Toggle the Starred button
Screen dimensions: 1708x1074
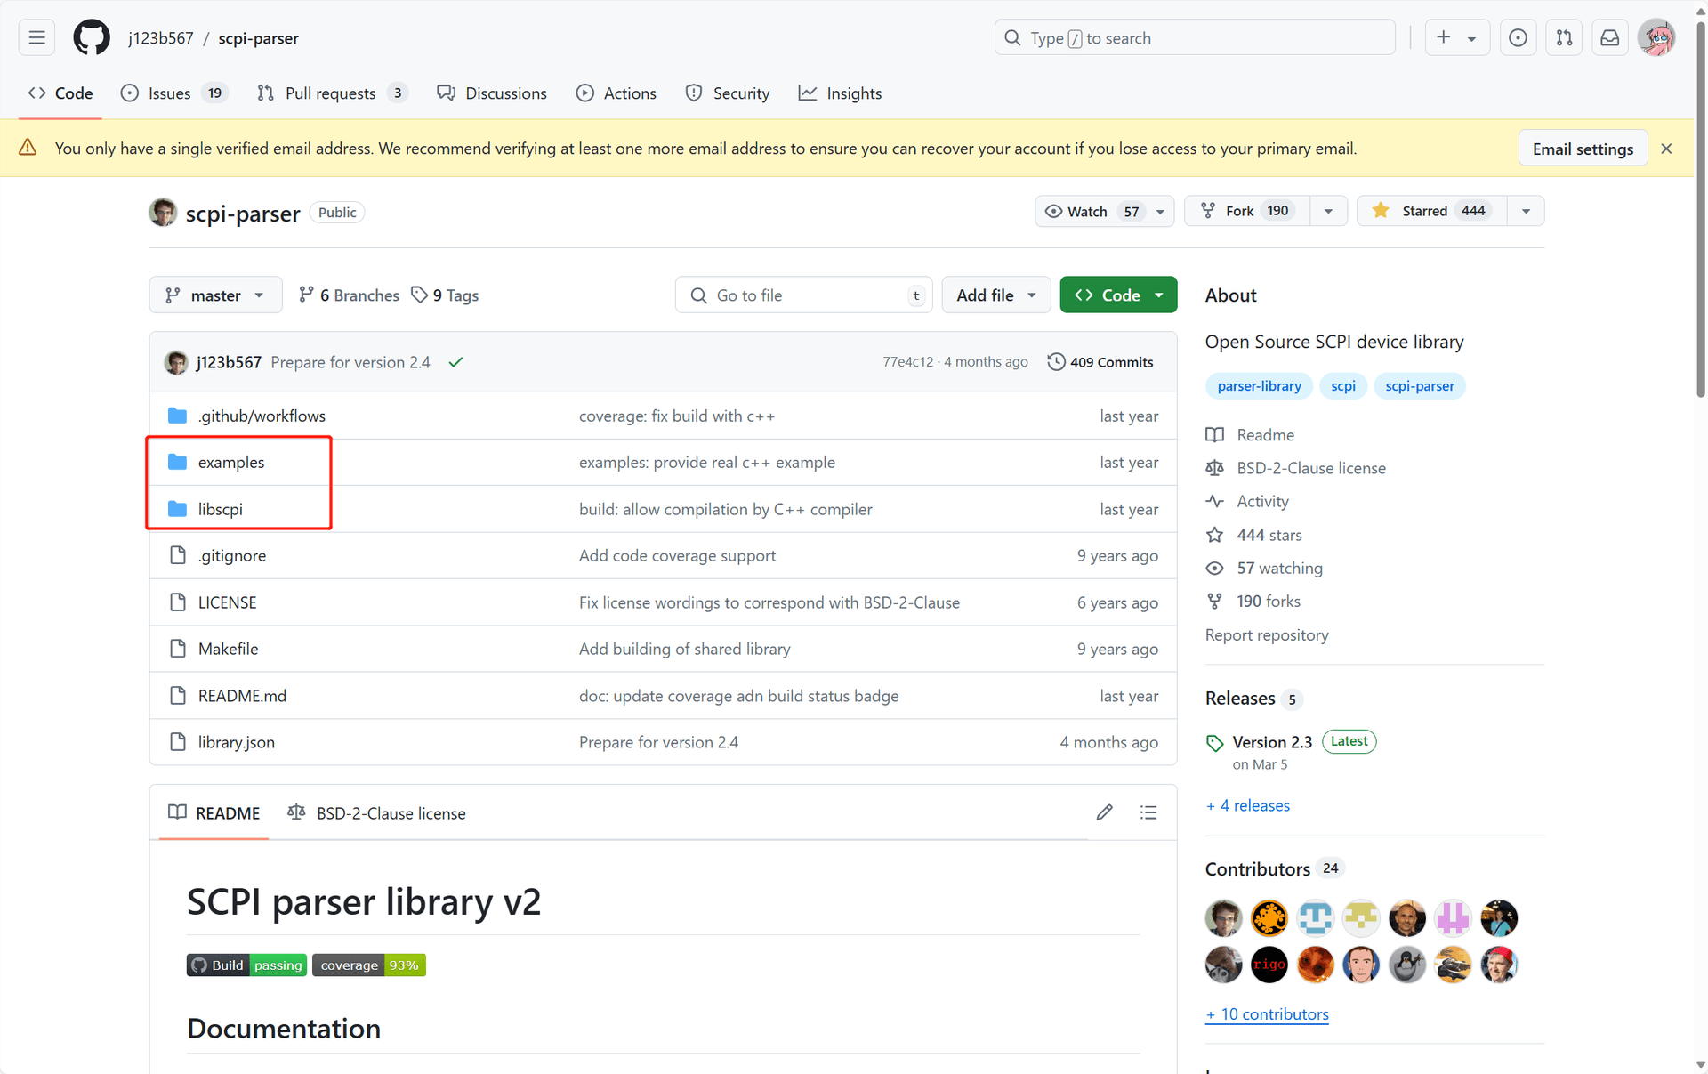1431,211
